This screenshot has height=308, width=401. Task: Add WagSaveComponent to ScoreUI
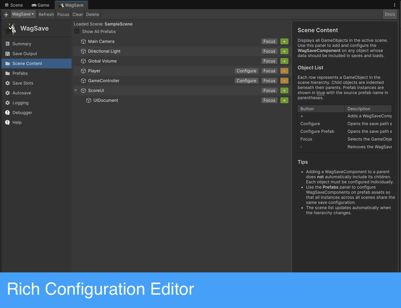tap(284, 90)
